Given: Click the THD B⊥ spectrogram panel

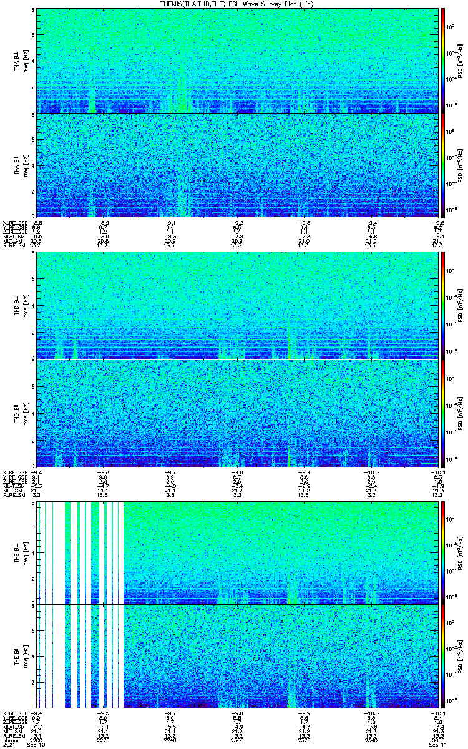Looking at the screenshot, I should [237, 305].
